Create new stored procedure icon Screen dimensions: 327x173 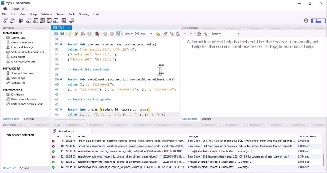click(x=49, y=20)
